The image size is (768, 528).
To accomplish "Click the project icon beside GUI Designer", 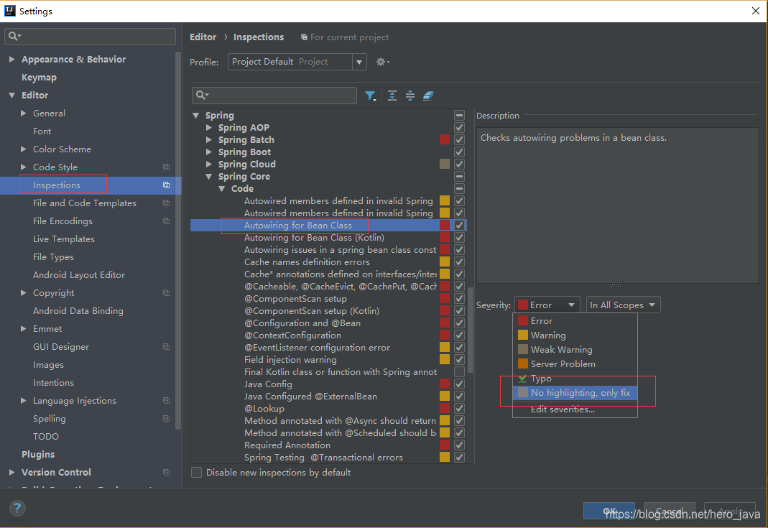I will tap(166, 347).
